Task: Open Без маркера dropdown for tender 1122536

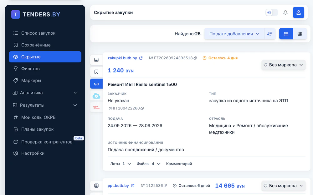Action: 284,186
